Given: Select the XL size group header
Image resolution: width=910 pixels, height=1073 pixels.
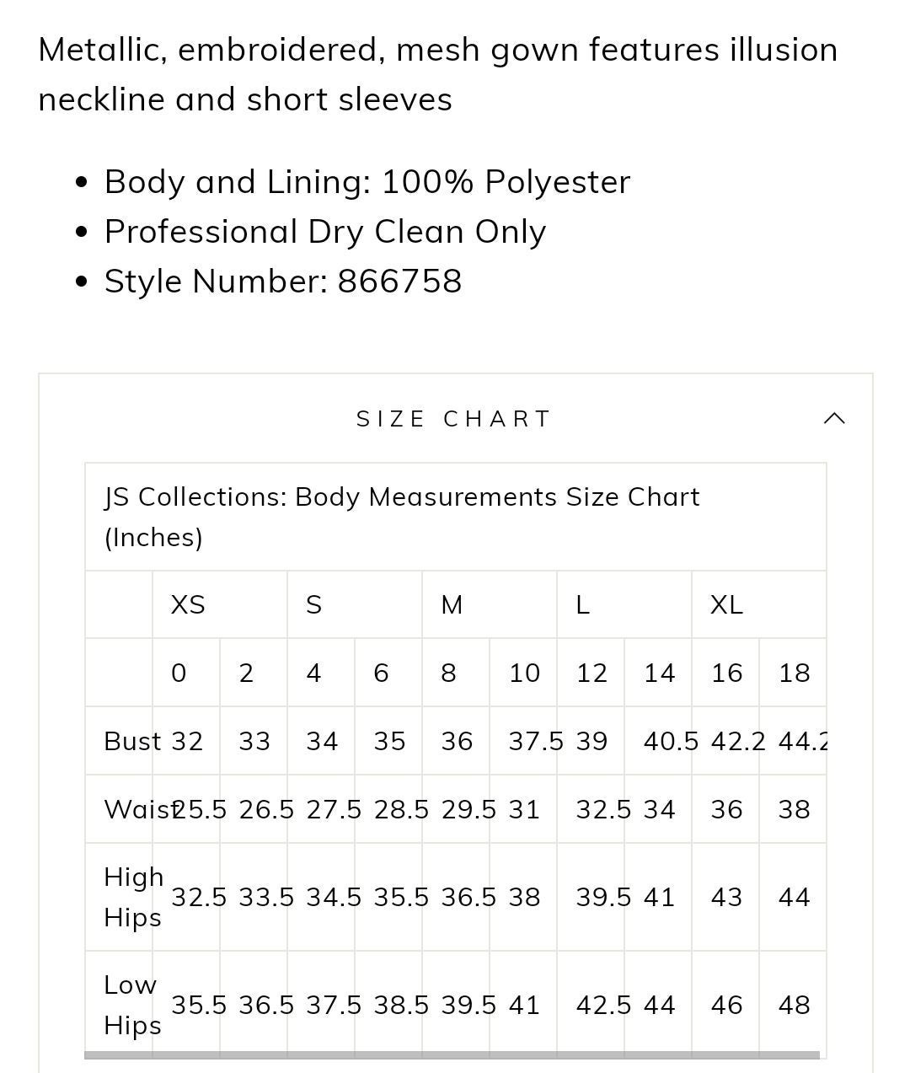Looking at the screenshot, I should tap(726, 604).
